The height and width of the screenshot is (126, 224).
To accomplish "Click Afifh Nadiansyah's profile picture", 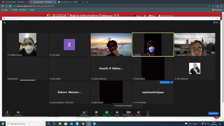I will [195, 68].
